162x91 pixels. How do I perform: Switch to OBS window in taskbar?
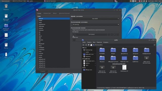click(18, 1)
